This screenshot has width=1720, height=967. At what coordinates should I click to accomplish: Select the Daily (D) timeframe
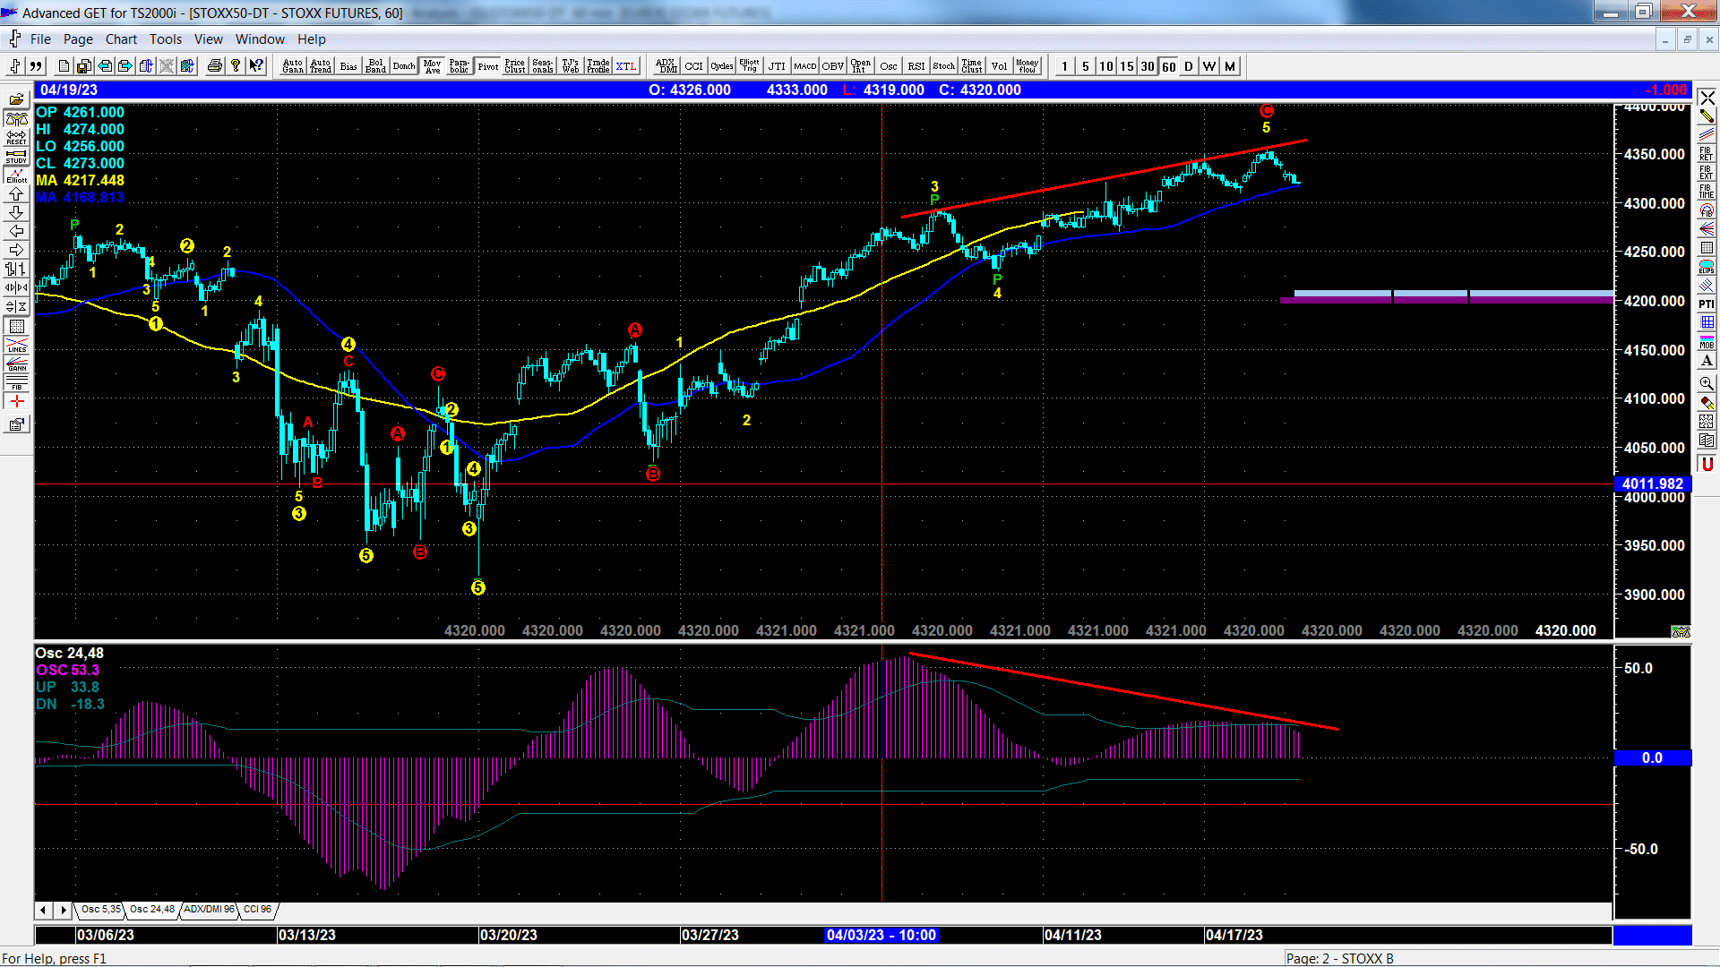[1189, 66]
